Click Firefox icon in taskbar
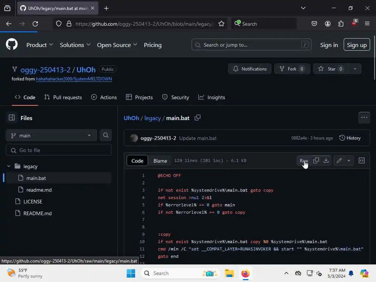Screen dimensions: 376x282 (x=245, y=273)
